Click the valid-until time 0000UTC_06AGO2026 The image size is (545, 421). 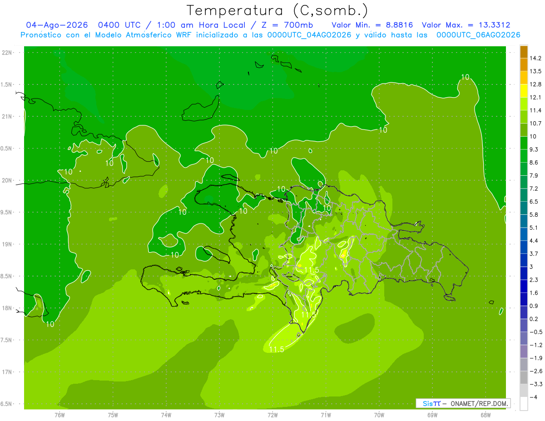point(478,35)
